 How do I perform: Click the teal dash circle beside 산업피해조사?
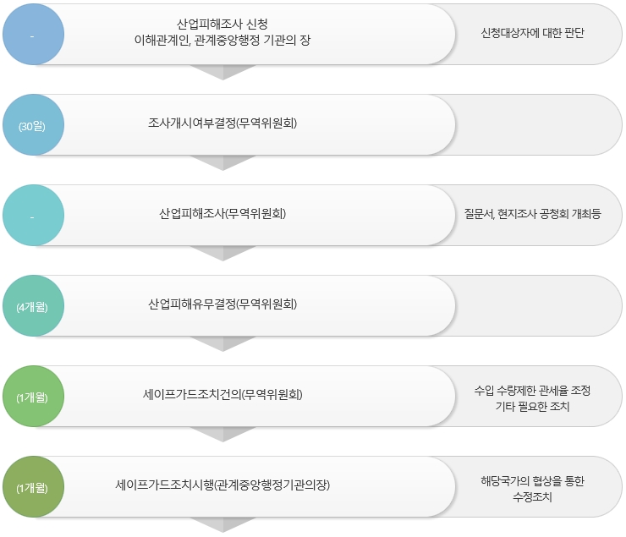click(33, 216)
